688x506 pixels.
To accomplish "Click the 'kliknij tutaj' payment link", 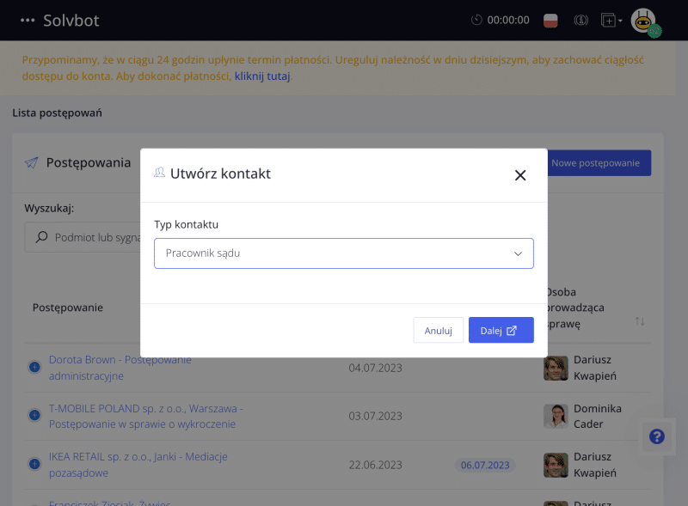I will coord(262,76).
